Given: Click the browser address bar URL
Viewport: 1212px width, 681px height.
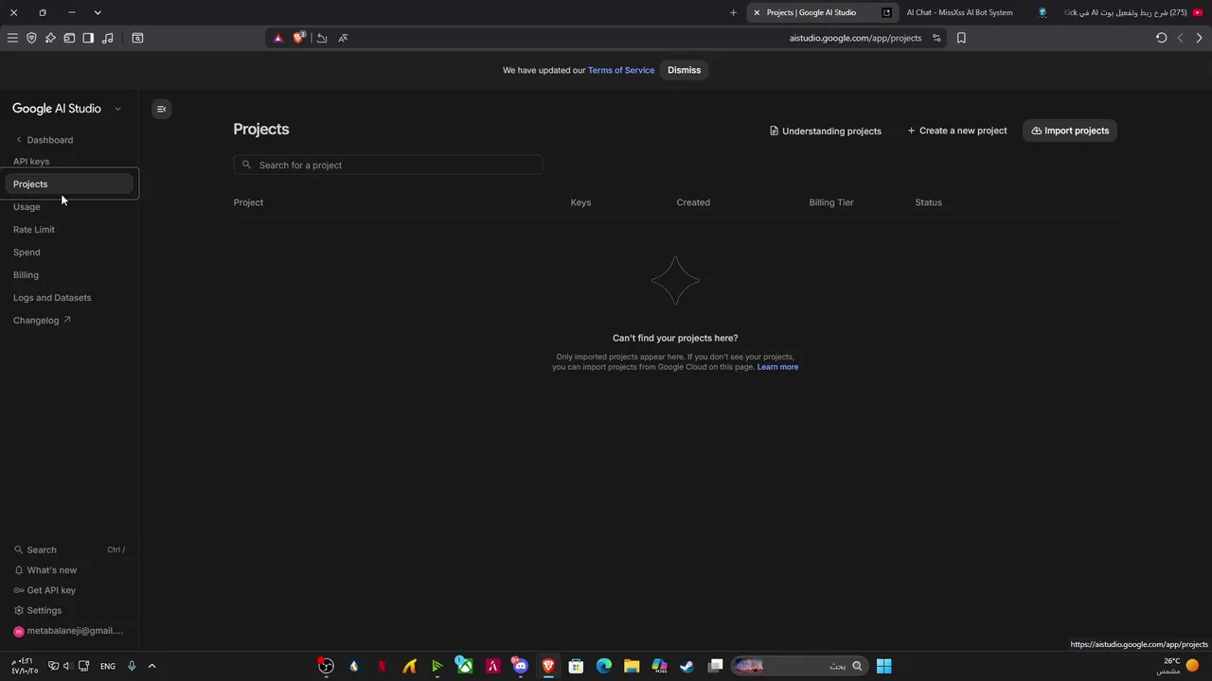Looking at the screenshot, I should pos(855,38).
